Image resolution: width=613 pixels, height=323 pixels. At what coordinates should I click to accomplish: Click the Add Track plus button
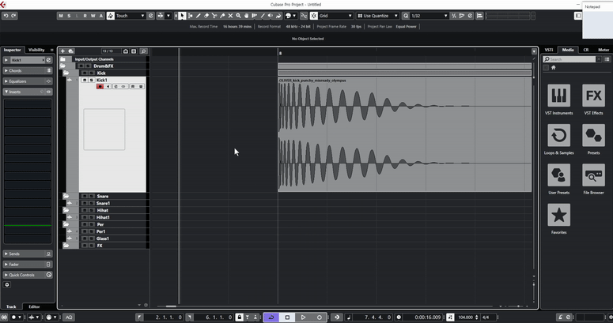pos(62,51)
